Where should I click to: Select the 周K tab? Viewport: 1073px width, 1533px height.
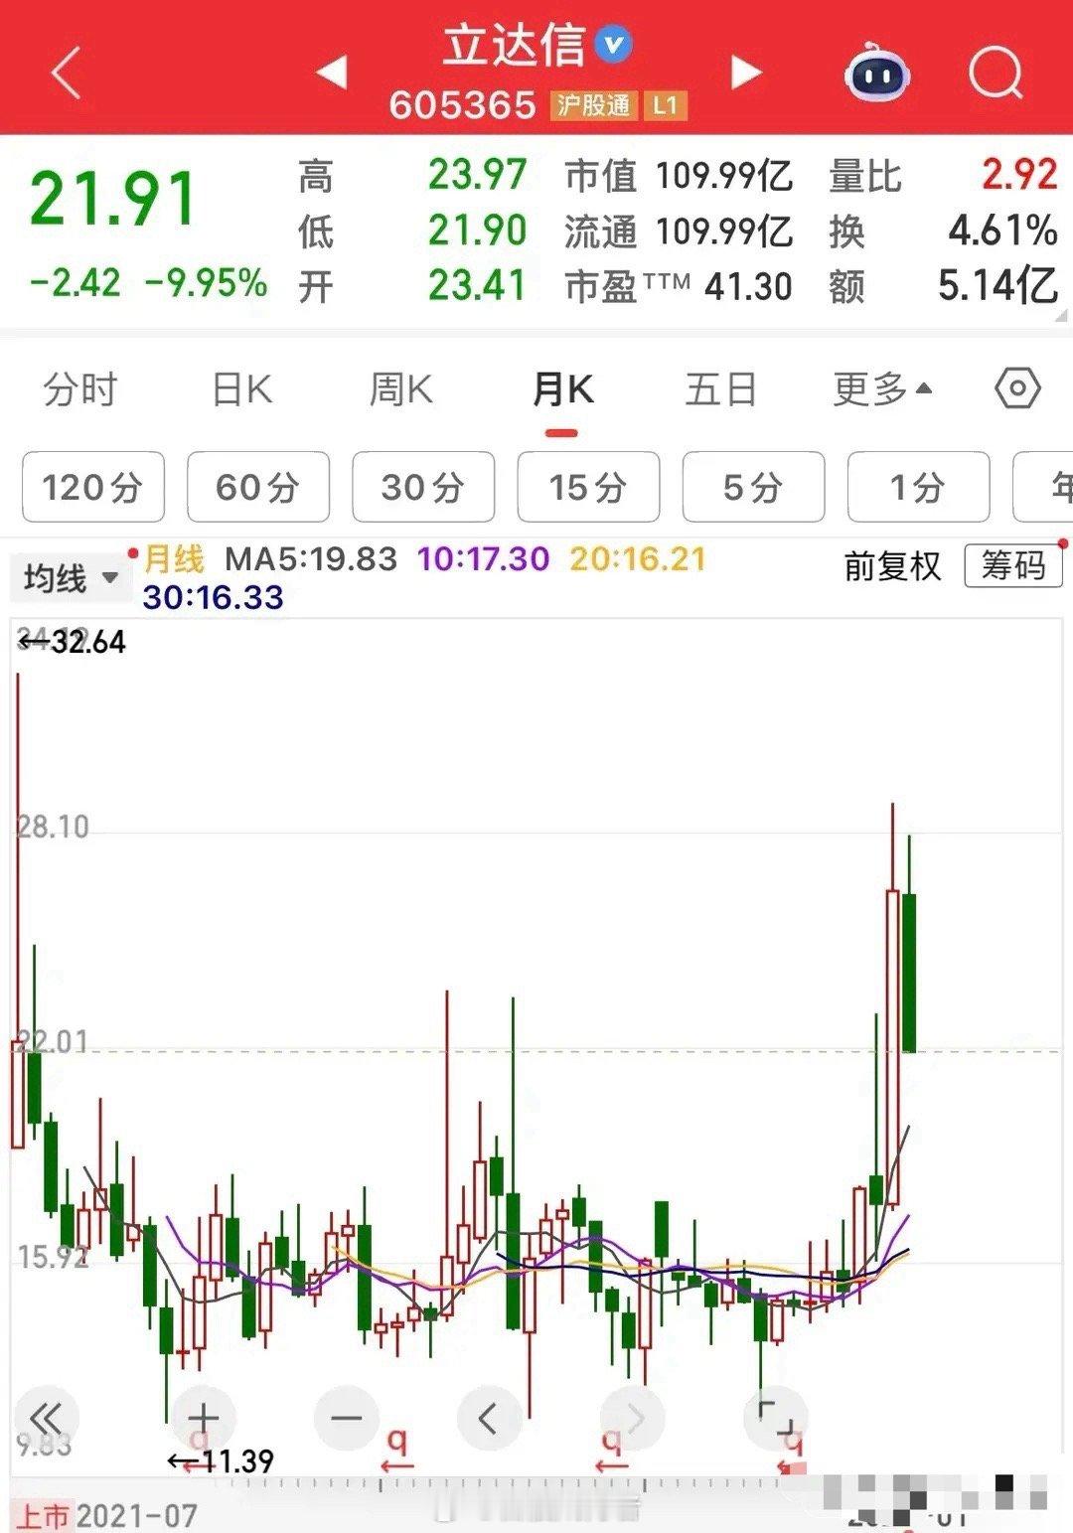400,388
